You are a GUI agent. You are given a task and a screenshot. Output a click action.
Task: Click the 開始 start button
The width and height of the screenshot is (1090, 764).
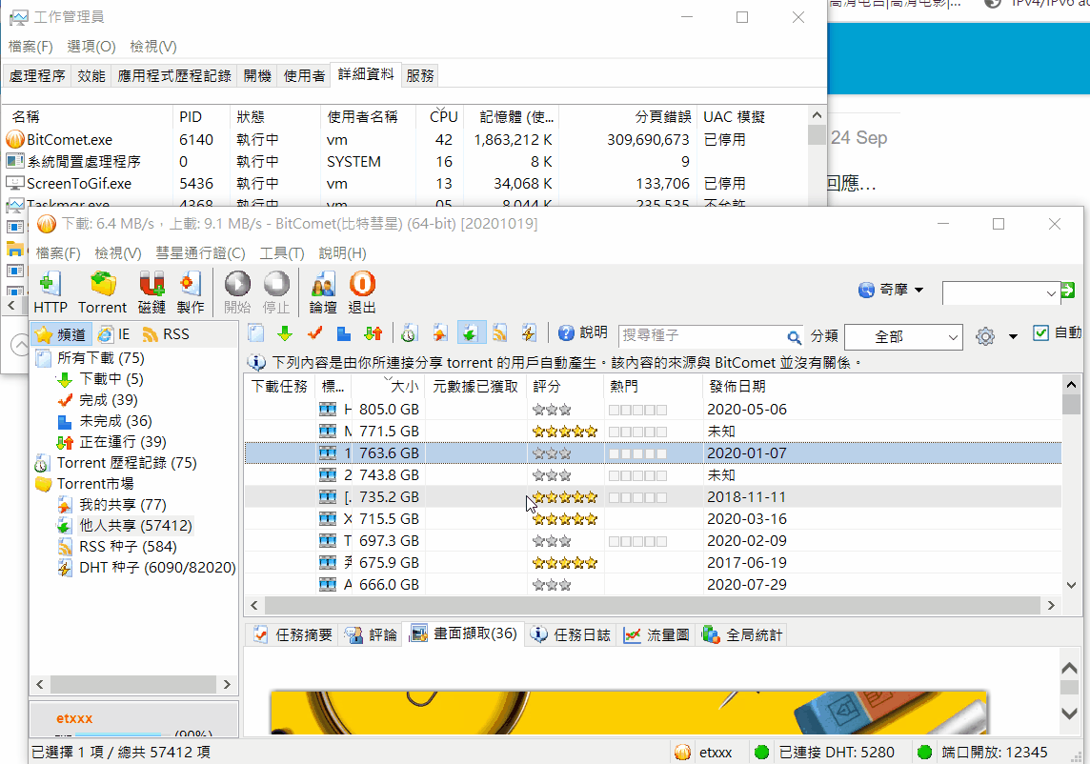click(x=237, y=292)
